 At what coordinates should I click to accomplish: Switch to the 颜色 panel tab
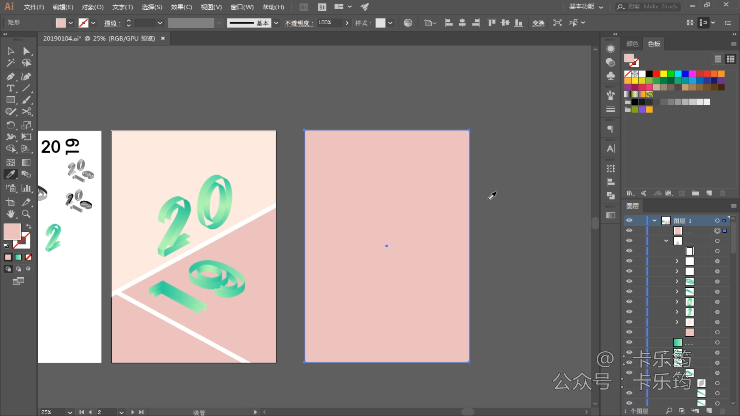(x=632, y=44)
